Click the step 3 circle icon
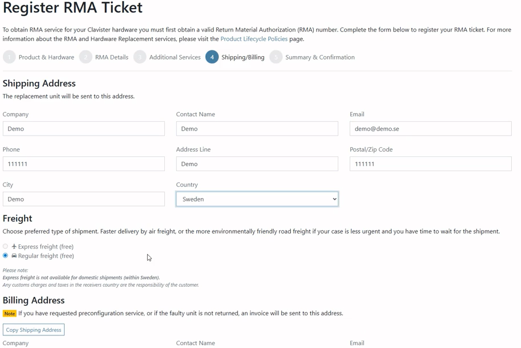Screen dimensions: 521x348 (140, 57)
